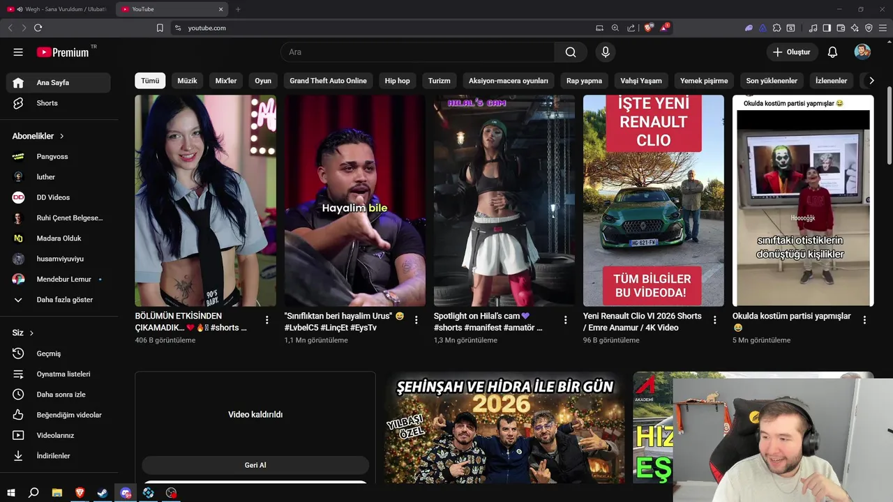The height and width of the screenshot is (502, 893).
Task: Select the Vahşi Yaşam chip
Action: pyautogui.click(x=642, y=81)
